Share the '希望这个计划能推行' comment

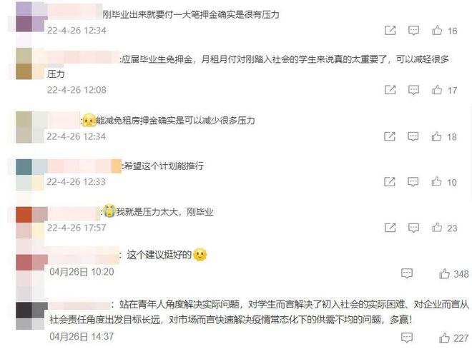point(390,181)
